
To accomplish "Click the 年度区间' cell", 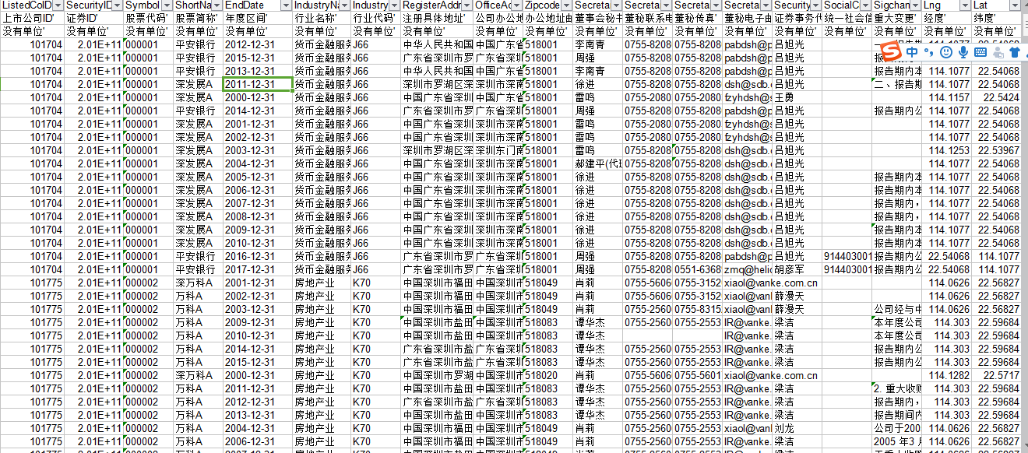I will point(259,19).
